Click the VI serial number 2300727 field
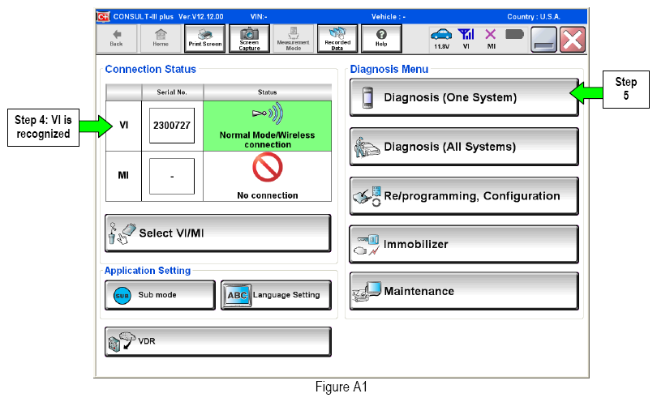 click(172, 126)
